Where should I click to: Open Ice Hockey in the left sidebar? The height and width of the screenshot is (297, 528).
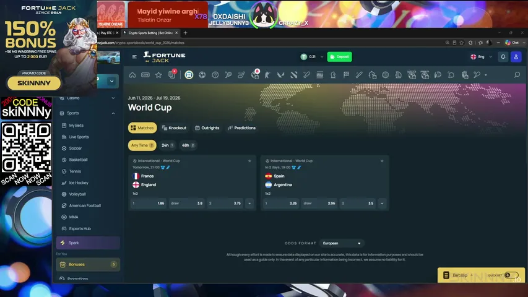coord(79,183)
